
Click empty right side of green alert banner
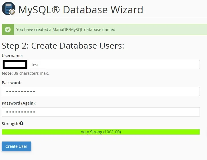pos(171,30)
